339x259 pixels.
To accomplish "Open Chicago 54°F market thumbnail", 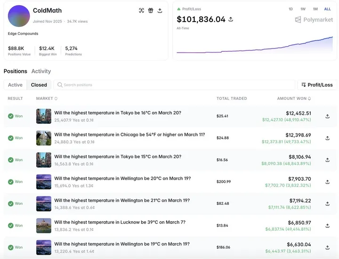I will click(44, 138).
